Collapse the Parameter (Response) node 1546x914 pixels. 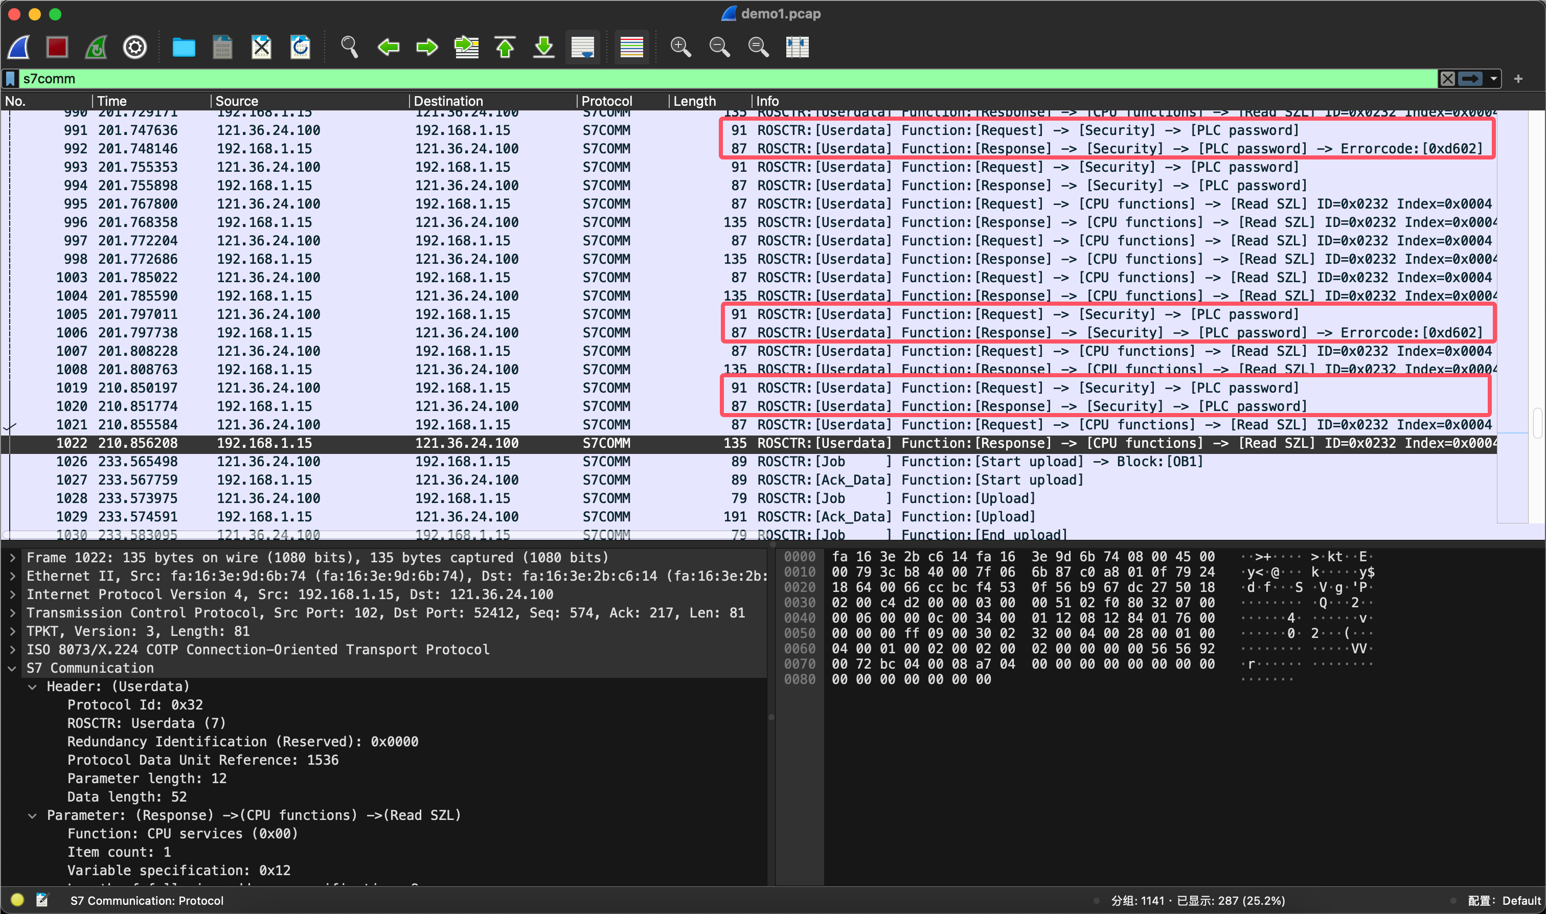(x=33, y=815)
